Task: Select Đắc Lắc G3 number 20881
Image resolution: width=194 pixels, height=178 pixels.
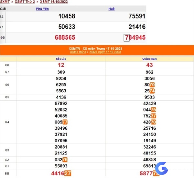Action: [x=61, y=147]
